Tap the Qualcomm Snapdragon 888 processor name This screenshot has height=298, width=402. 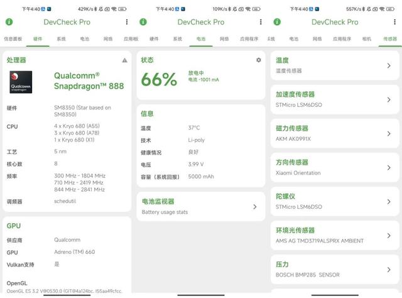point(89,81)
